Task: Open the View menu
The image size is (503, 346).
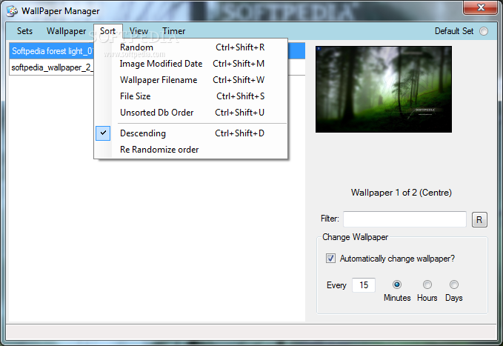Action: pyautogui.click(x=139, y=31)
